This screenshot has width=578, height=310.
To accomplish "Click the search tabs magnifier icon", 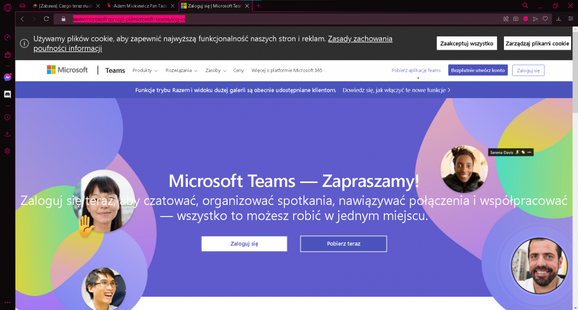I will tap(525, 6).
